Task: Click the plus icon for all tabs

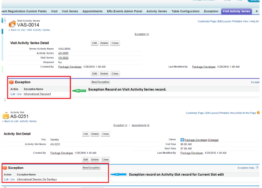Action: (x=256, y=11)
